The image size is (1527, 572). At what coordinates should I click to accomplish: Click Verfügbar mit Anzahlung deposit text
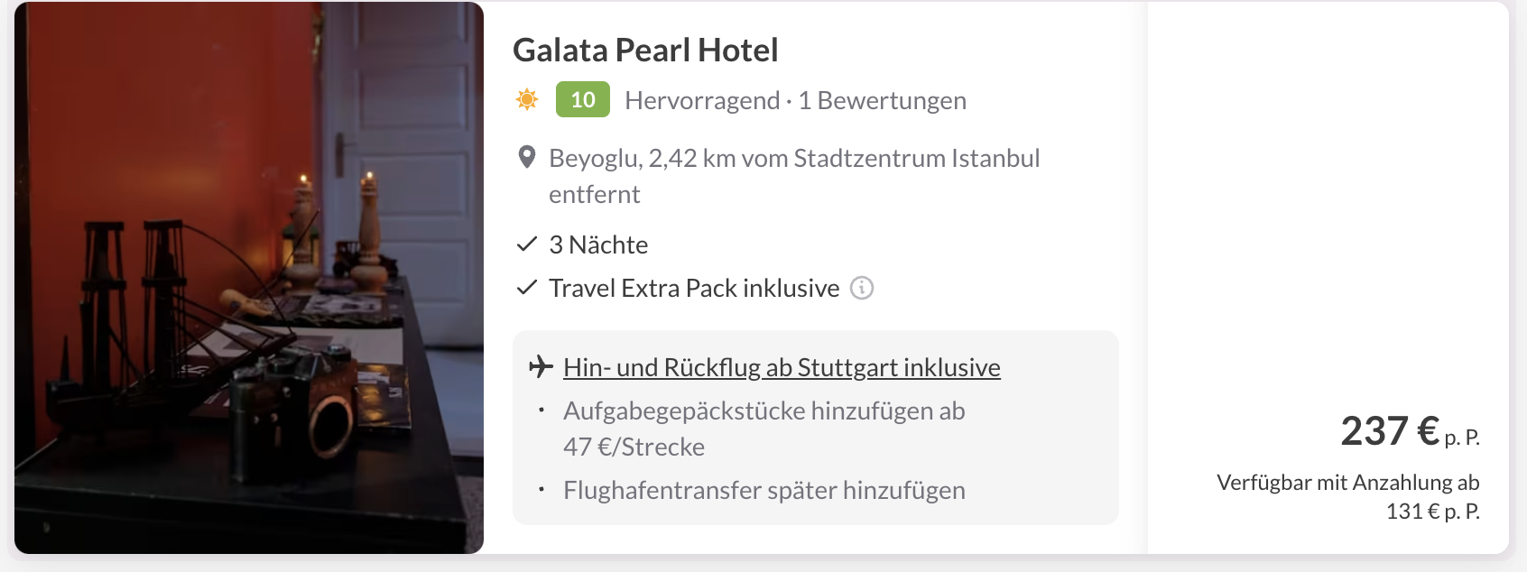click(x=1347, y=483)
